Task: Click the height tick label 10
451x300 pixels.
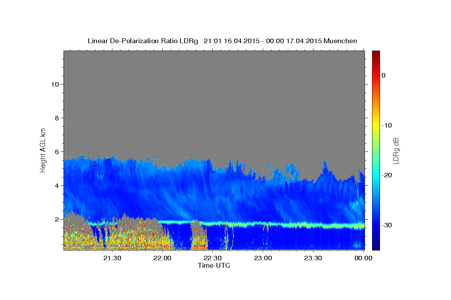Action: point(54,84)
